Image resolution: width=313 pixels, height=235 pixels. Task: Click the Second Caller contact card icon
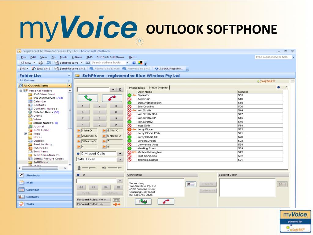coord(282,184)
